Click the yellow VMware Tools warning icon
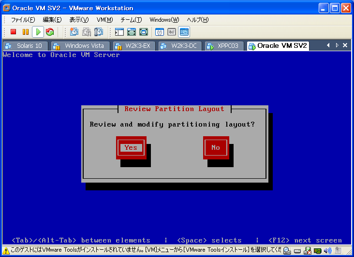 6,251
